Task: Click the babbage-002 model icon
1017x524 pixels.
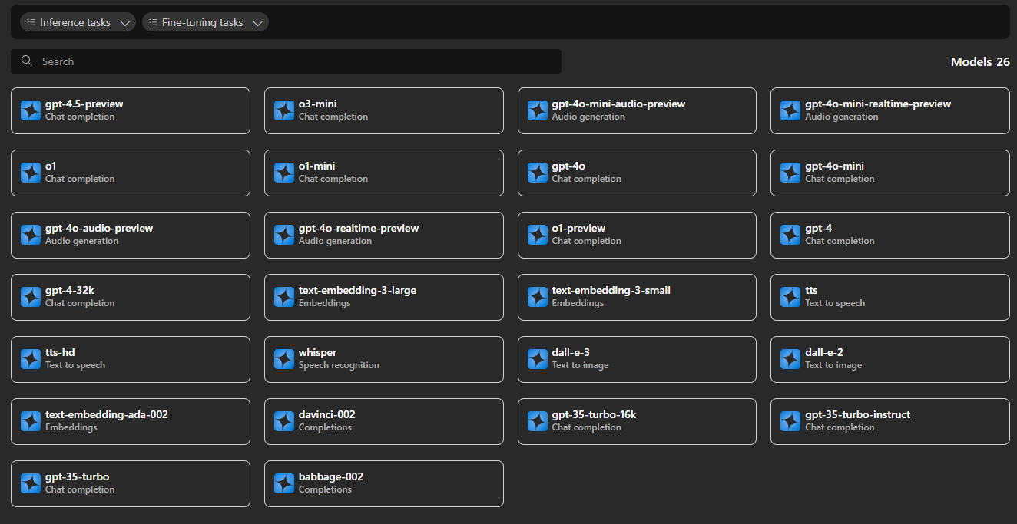Action: (284, 483)
